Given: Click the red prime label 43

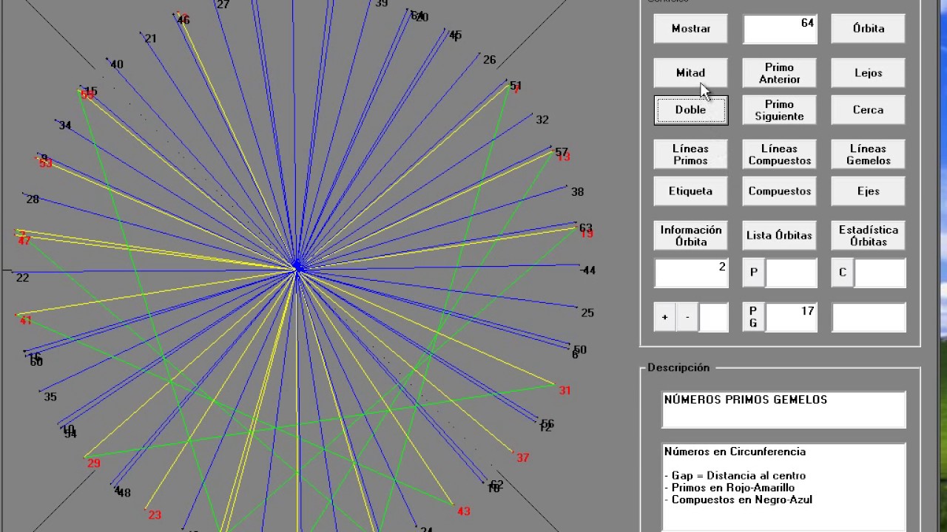Looking at the screenshot, I should pyautogui.click(x=464, y=511).
